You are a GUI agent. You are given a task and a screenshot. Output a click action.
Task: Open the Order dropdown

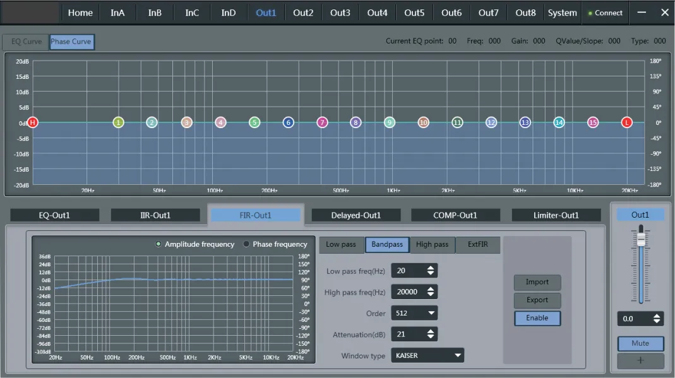414,313
